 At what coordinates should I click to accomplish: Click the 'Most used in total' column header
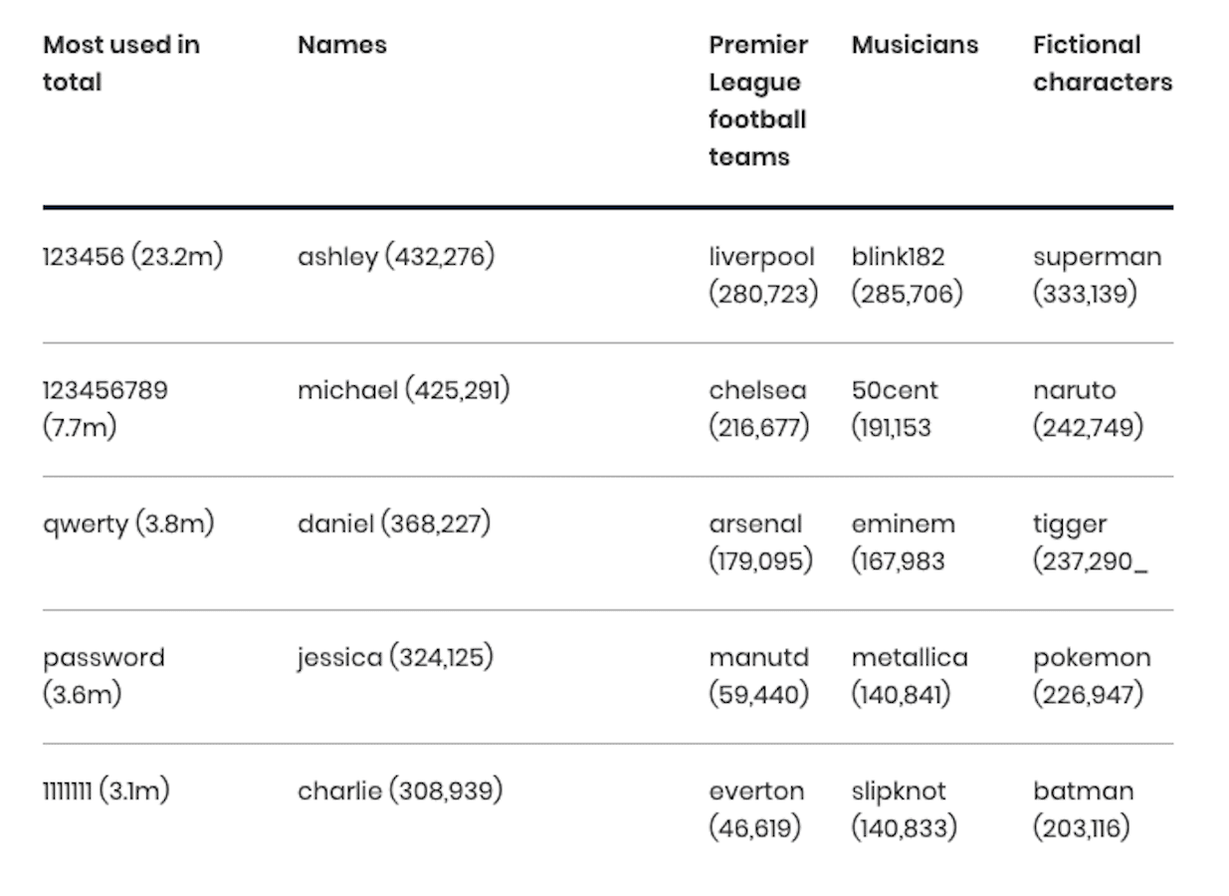120,64
